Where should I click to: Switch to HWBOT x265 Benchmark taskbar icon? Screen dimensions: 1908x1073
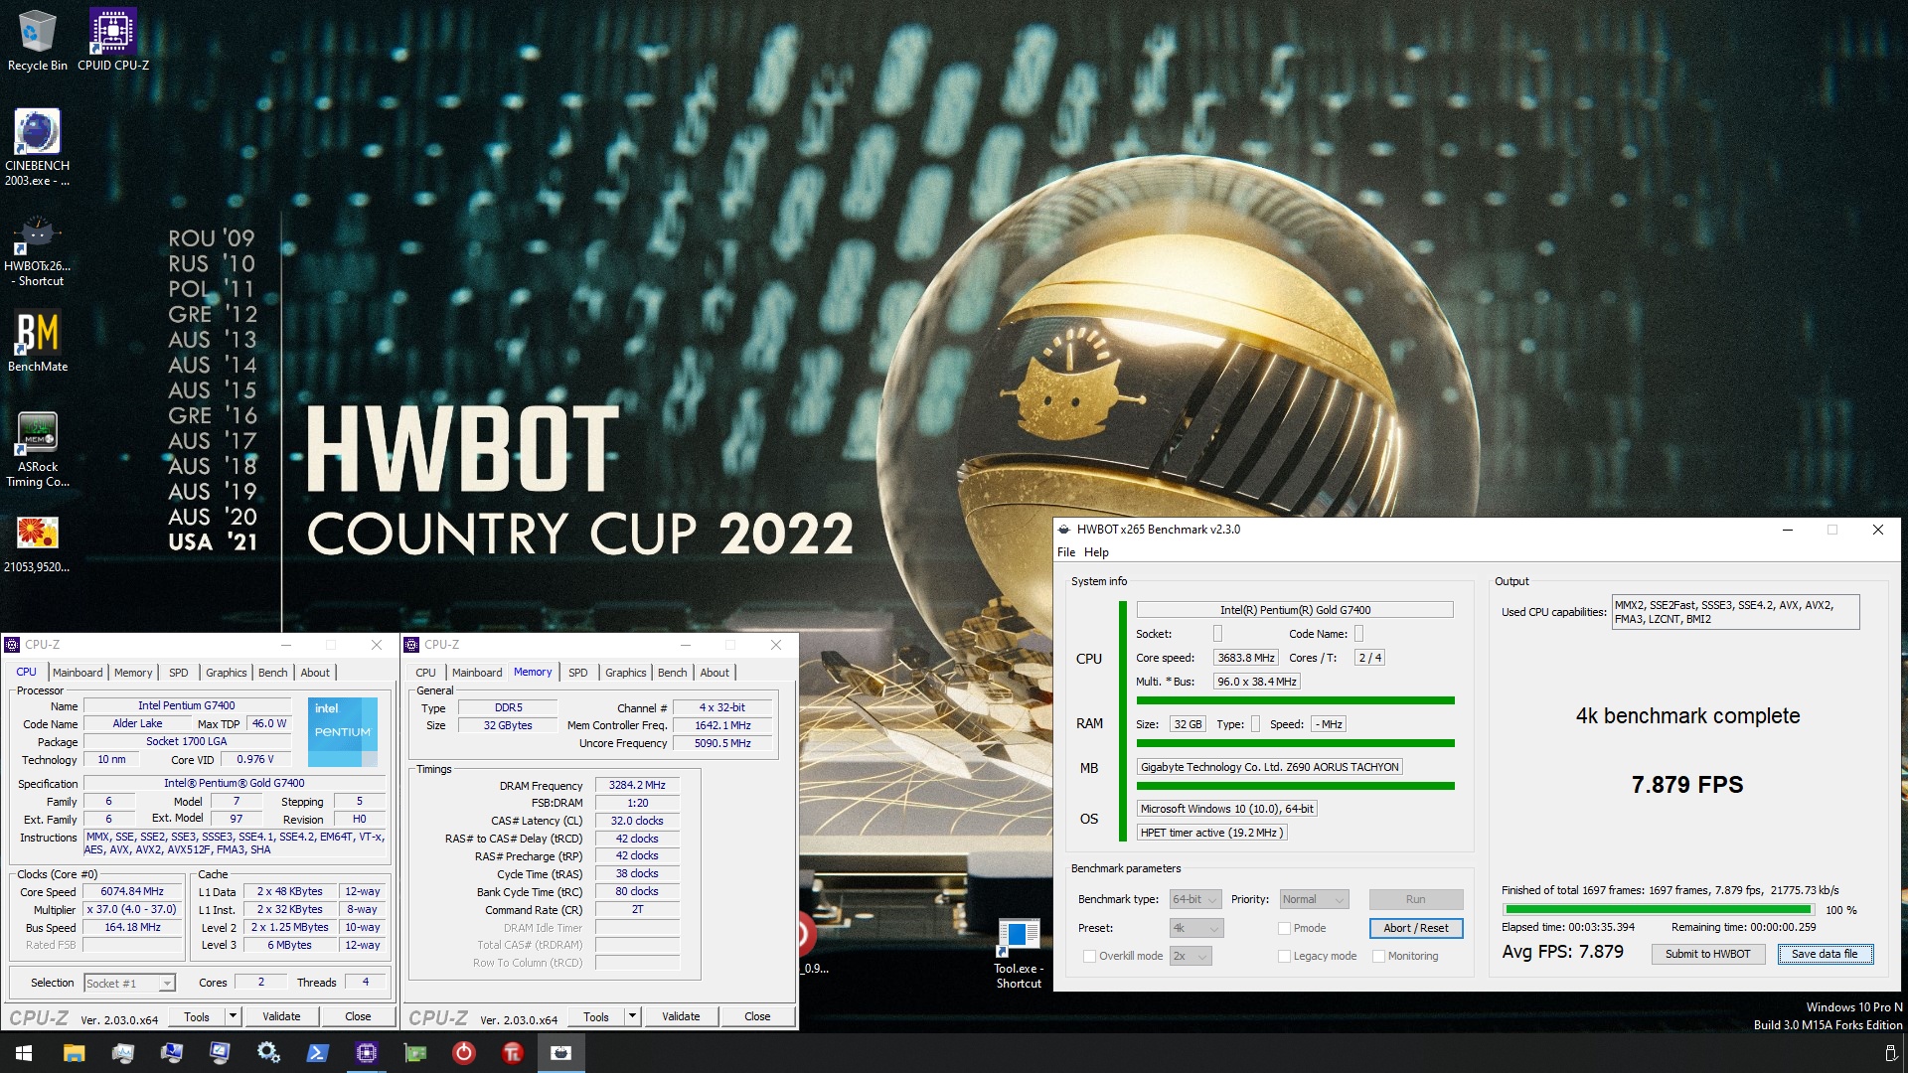(560, 1053)
